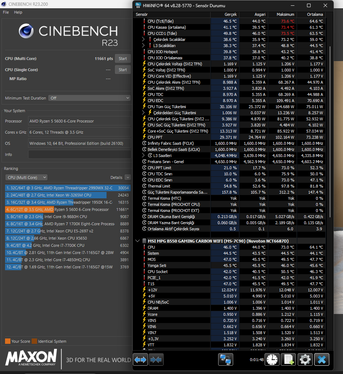Click the blue X close-sensors icon in HWiNFO

pos(322,360)
